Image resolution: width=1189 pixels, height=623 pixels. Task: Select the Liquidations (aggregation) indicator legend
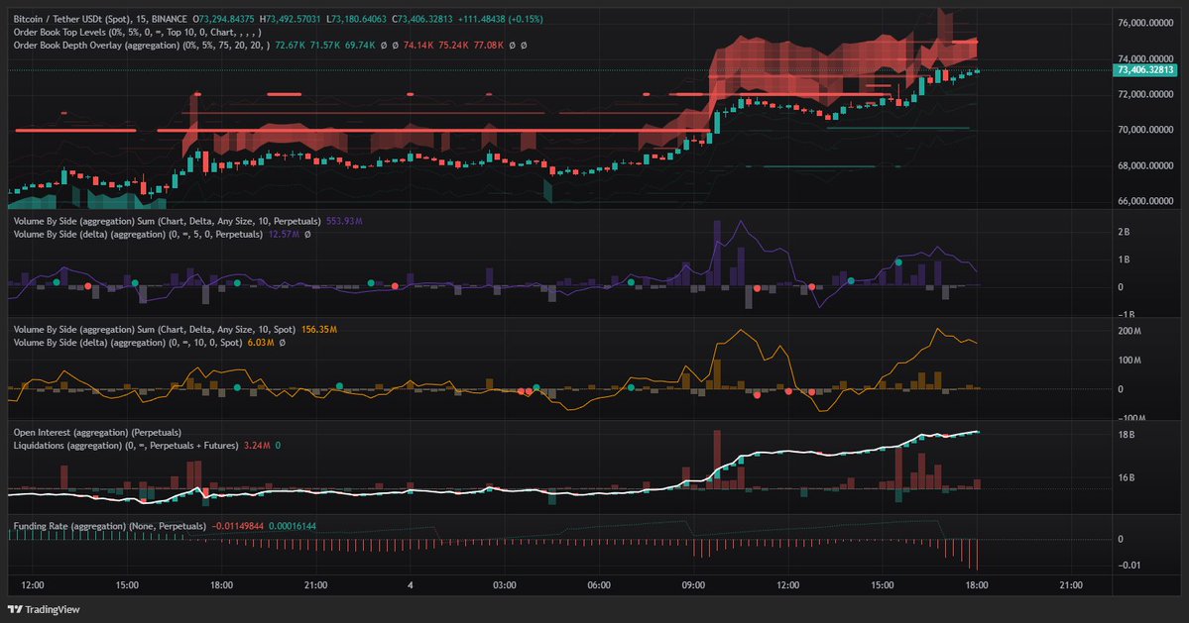click(125, 447)
